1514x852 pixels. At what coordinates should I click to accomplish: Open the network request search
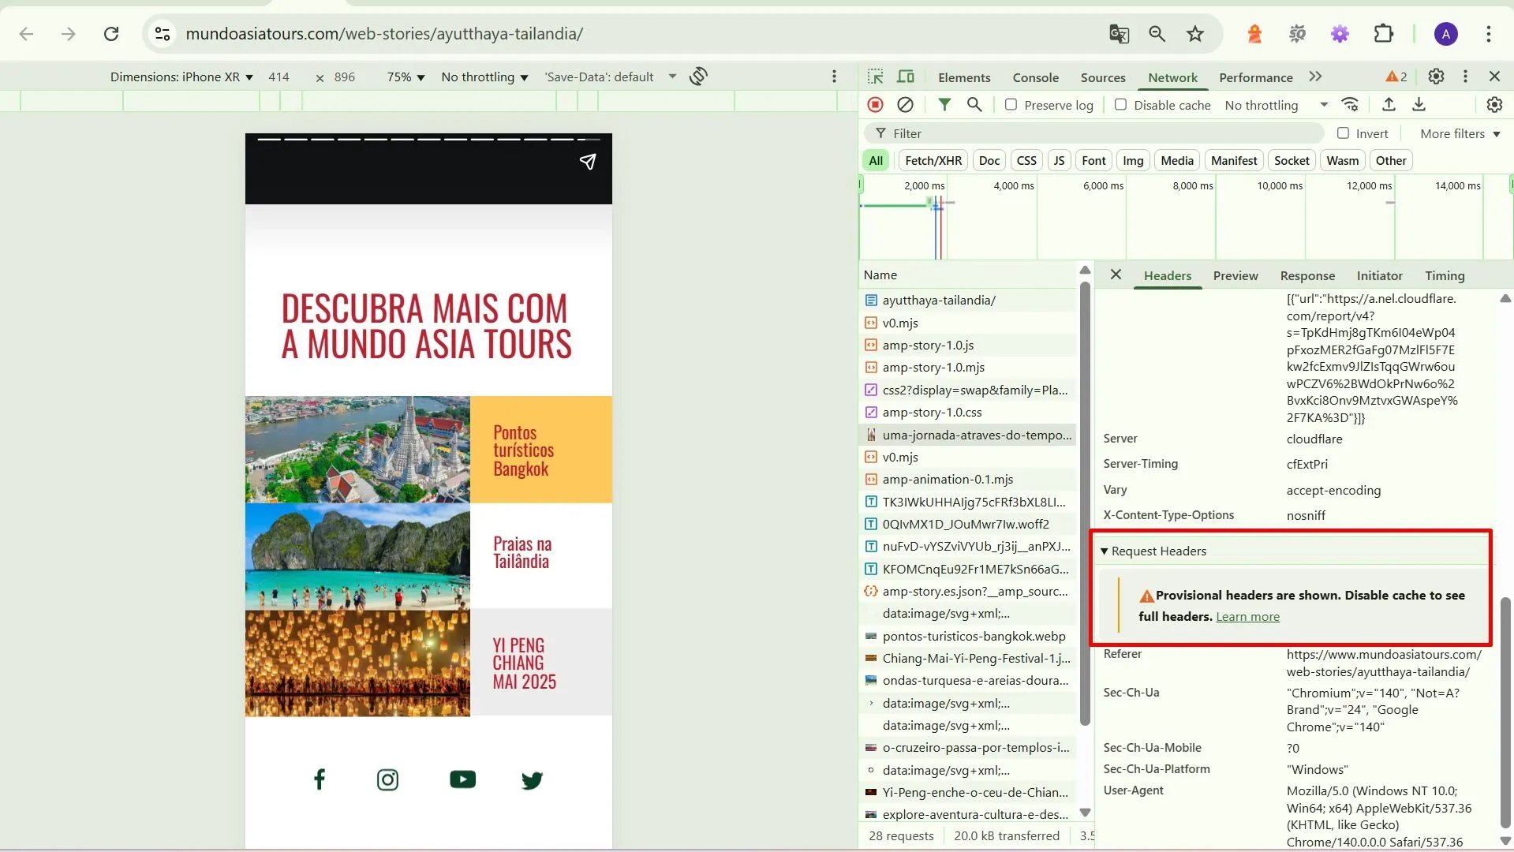pos(974,104)
